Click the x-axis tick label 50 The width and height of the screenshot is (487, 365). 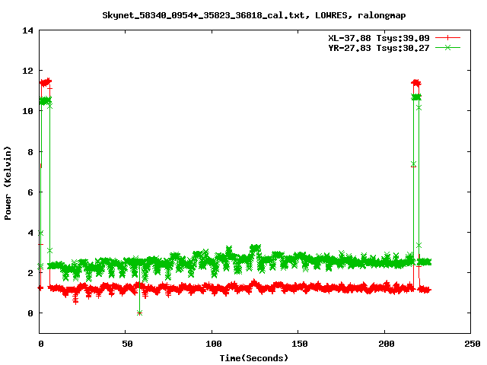coord(127,344)
